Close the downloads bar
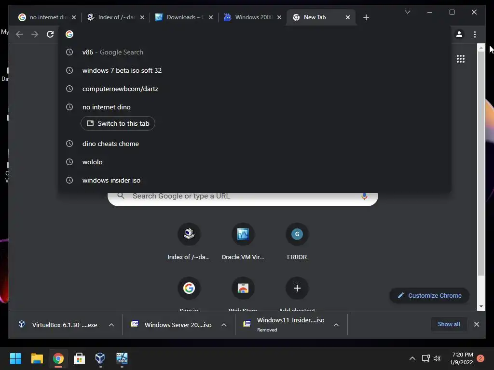Viewport: 494px width, 370px height. [x=476, y=324]
